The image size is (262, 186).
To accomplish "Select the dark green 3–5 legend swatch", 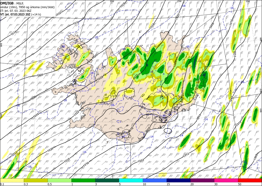I will point(107,180).
